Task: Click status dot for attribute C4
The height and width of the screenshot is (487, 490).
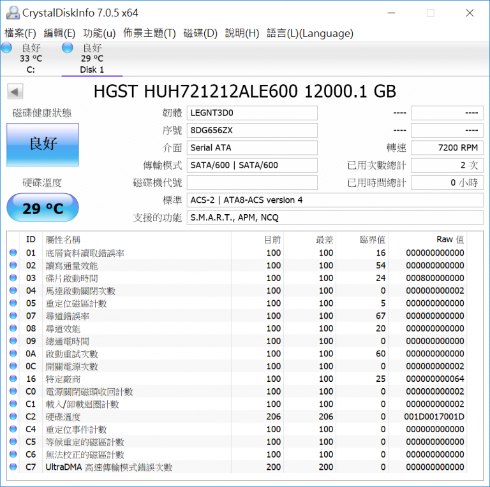Action: click(x=13, y=429)
